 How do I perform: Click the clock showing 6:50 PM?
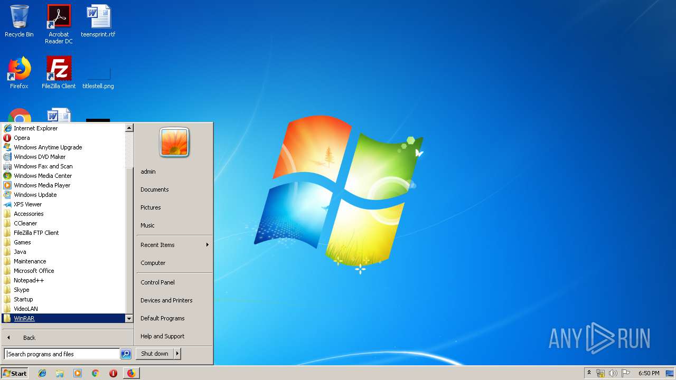pyautogui.click(x=649, y=373)
